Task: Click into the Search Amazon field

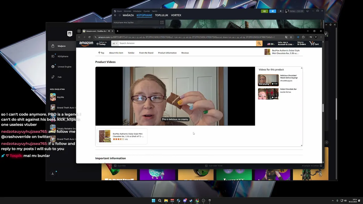Action: pyautogui.click(x=187, y=43)
